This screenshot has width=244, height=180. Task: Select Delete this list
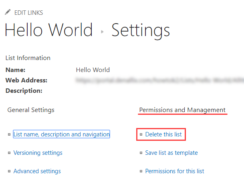click(x=163, y=134)
